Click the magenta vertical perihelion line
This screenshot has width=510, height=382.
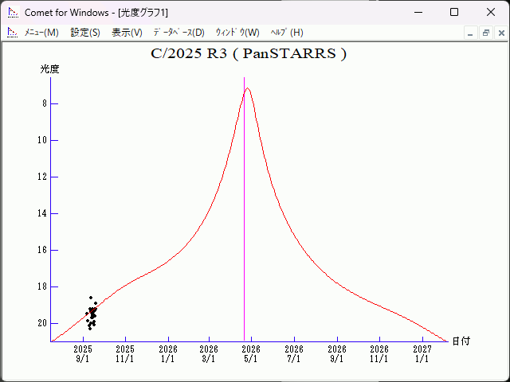[x=244, y=239]
